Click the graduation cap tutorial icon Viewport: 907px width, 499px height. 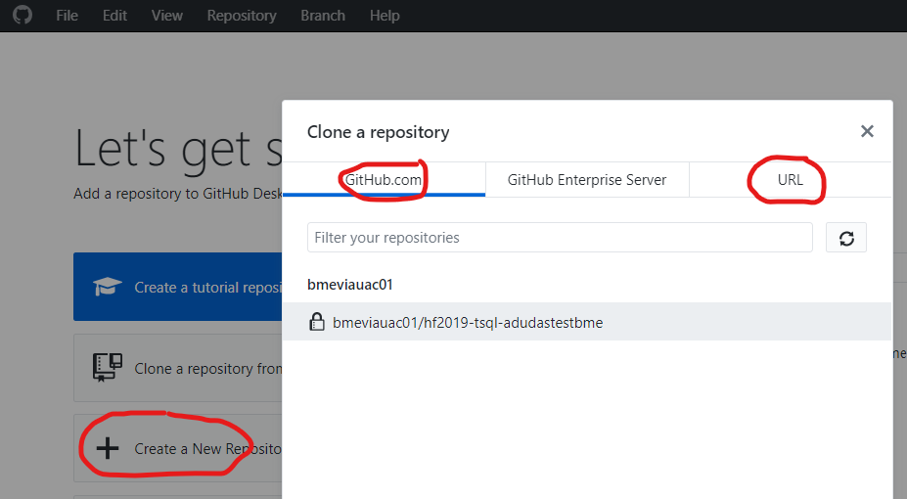tap(107, 287)
